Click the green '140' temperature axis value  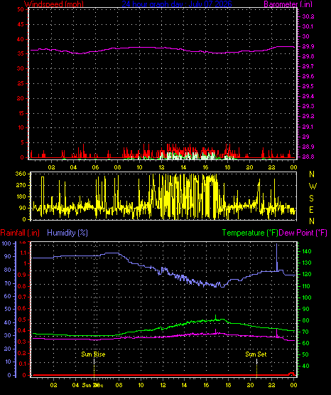[x=307, y=251]
